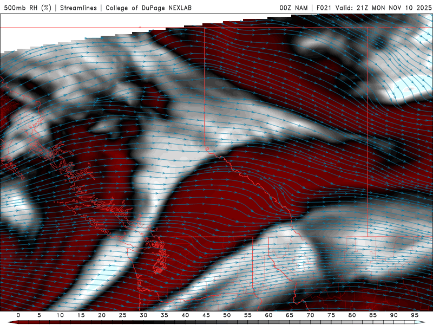Click the colorbar label "85"
Image resolution: width=433 pixels, height=325 pixels.
click(372, 315)
